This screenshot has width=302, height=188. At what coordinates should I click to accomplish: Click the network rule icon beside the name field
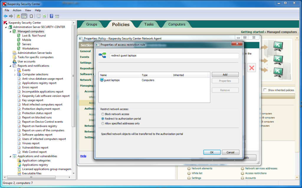[x=102, y=55]
